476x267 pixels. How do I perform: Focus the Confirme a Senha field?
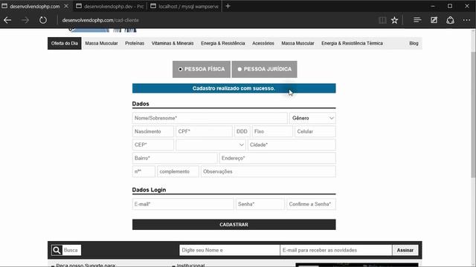coord(311,204)
